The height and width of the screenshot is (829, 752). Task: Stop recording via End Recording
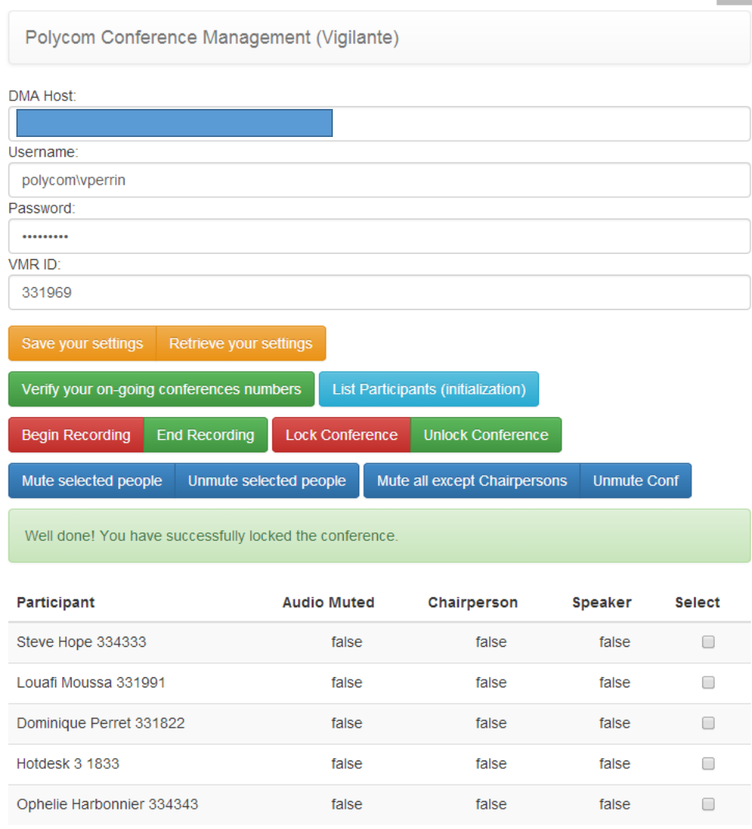coord(205,435)
